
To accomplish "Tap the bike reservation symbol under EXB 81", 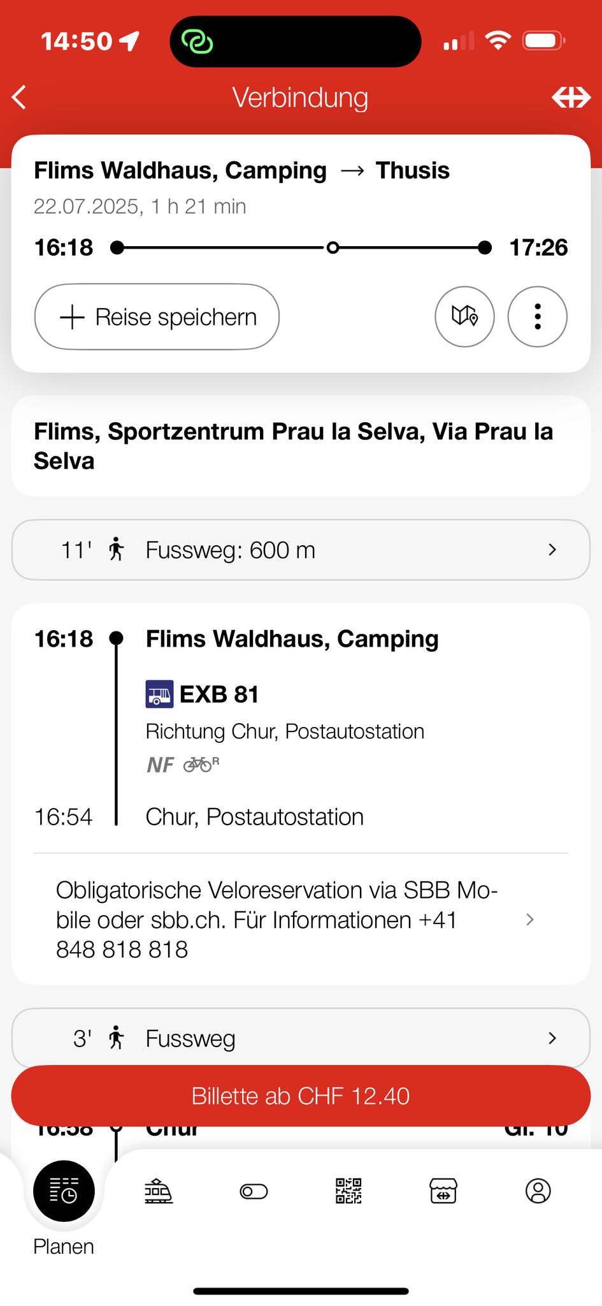I will pos(201,764).
